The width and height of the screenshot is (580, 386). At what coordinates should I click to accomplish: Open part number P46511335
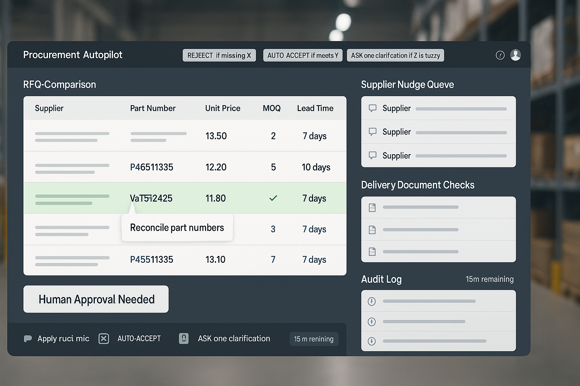[151, 167]
